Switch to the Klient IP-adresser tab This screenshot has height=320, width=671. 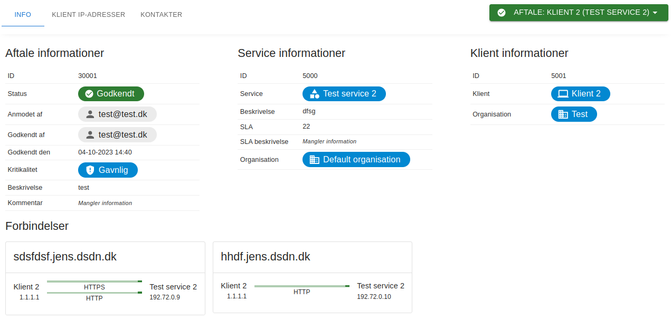pos(88,15)
